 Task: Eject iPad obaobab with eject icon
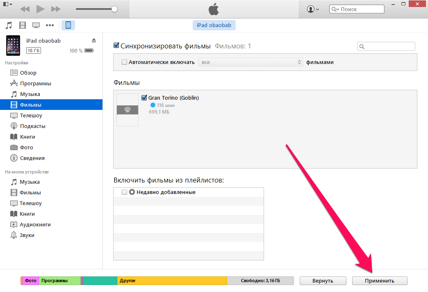tap(94, 41)
